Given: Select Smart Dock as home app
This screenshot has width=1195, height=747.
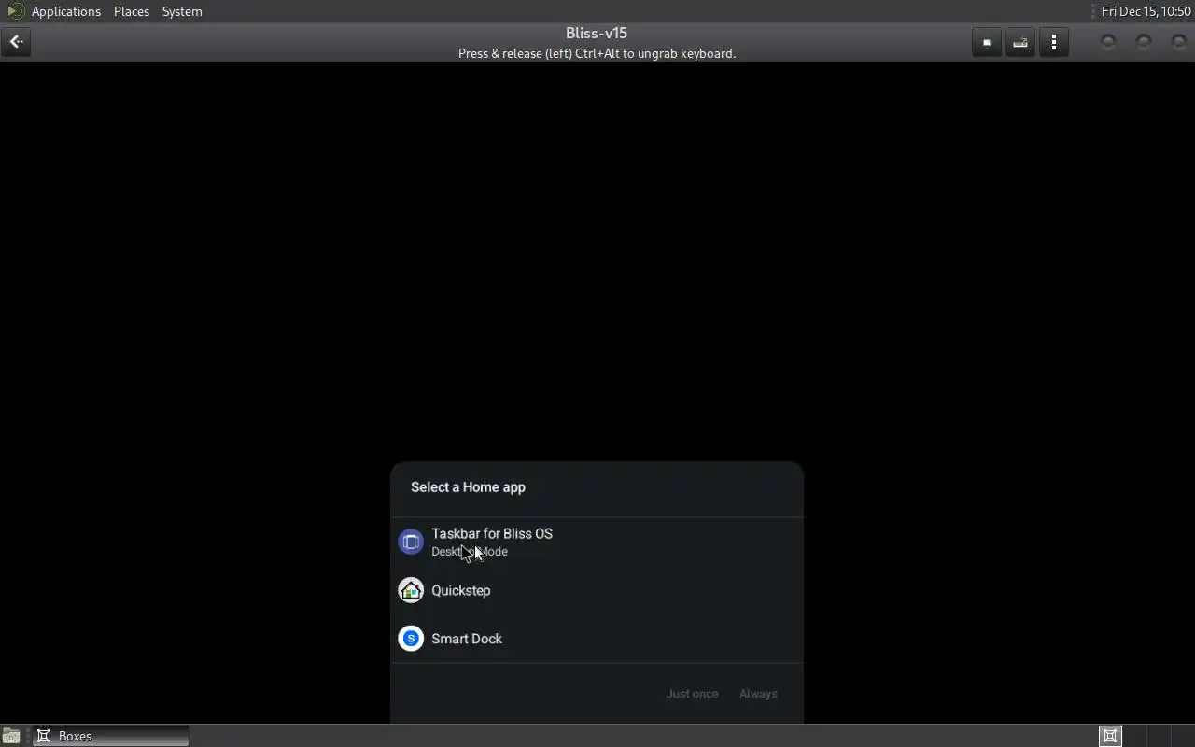Looking at the screenshot, I should tap(597, 639).
